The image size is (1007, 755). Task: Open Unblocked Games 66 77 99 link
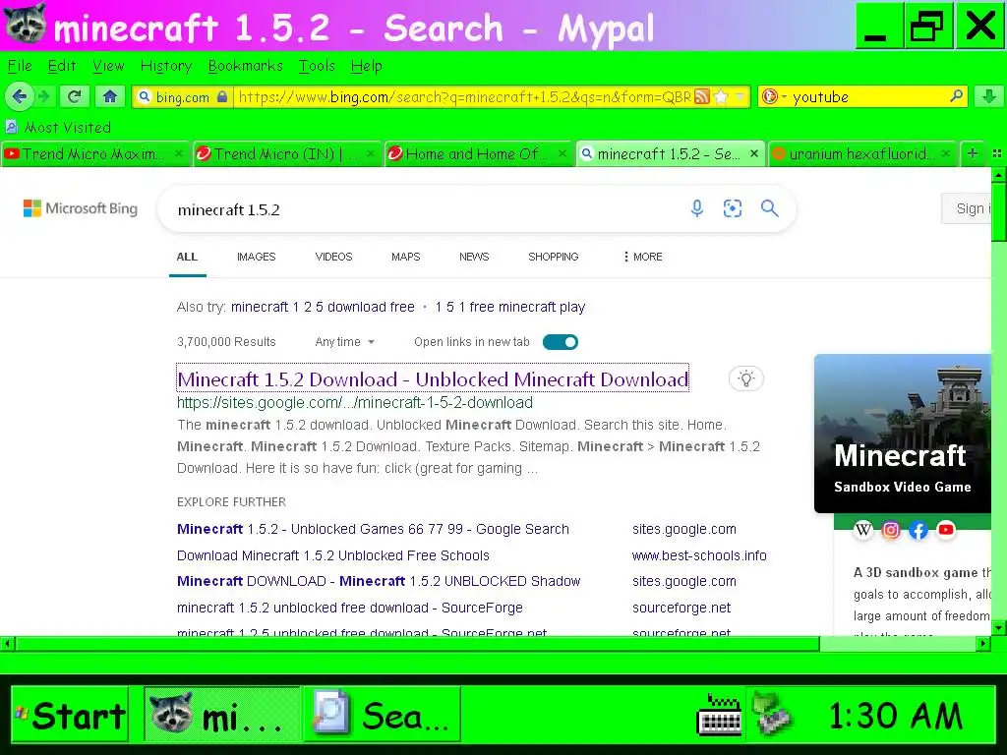point(373,529)
